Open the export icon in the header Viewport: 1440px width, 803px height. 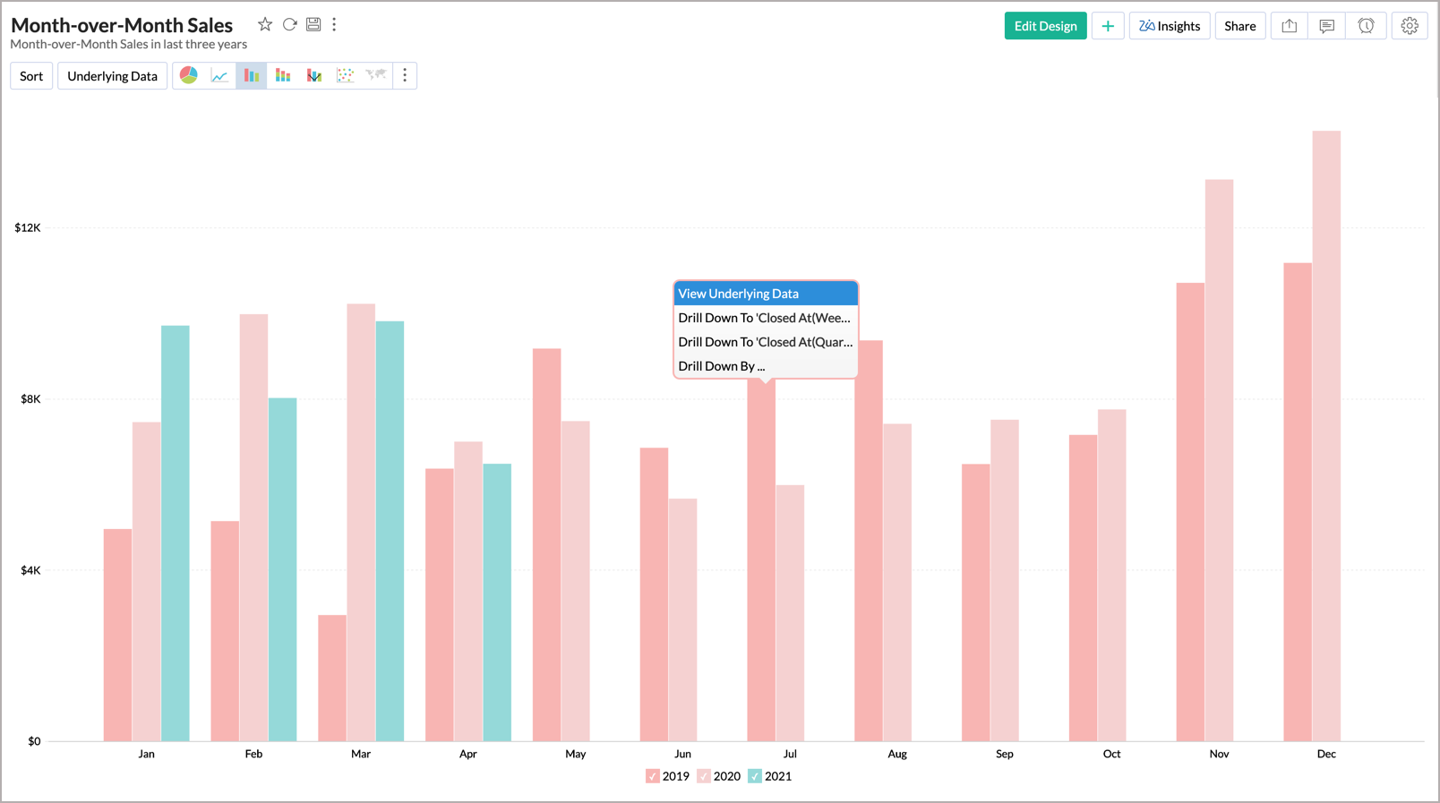(1289, 26)
